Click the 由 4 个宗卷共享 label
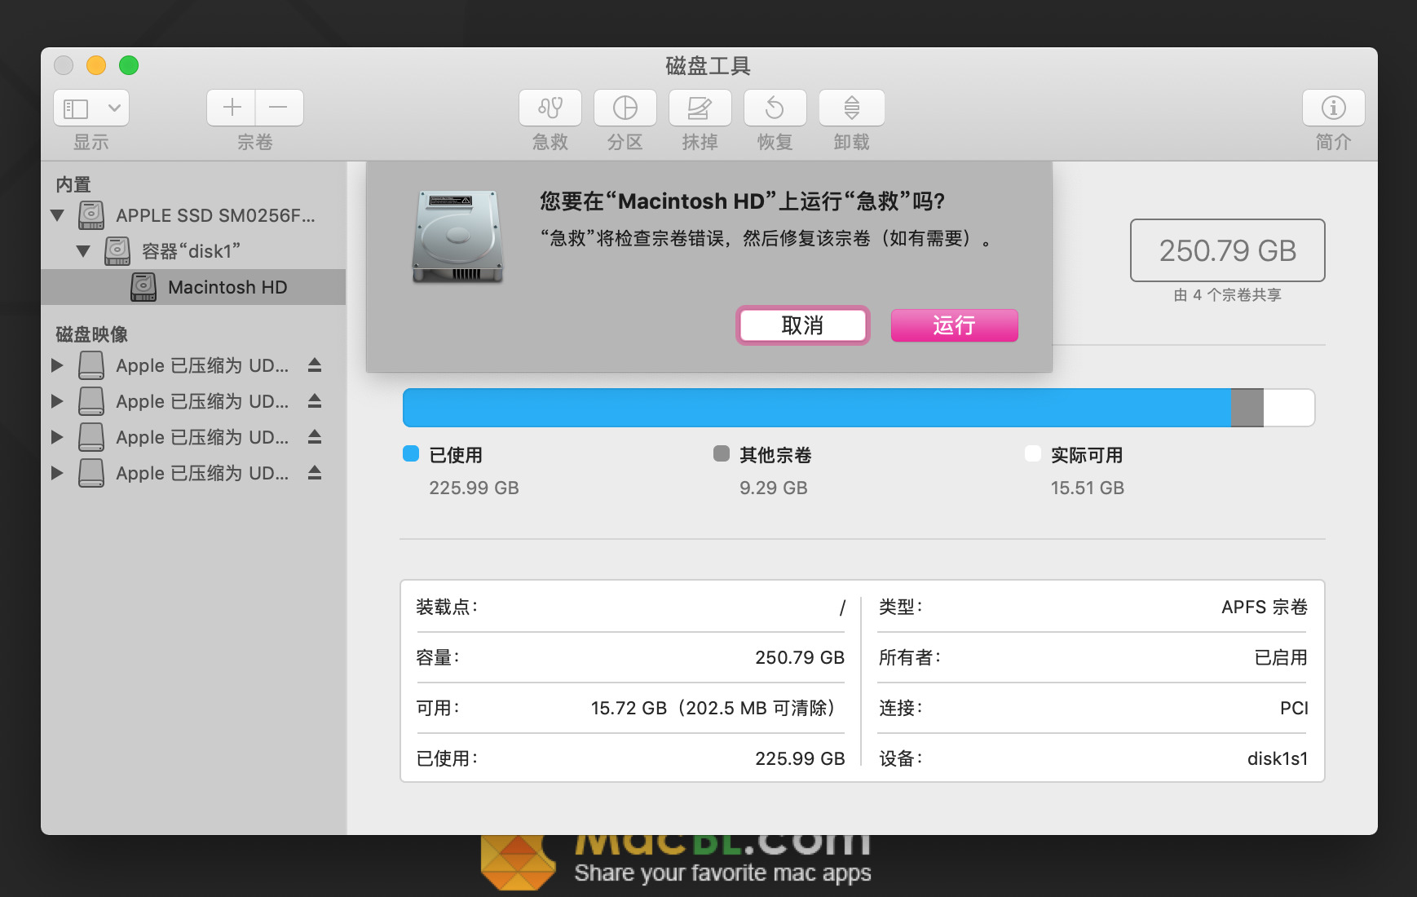1417x897 pixels. click(1228, 295)
